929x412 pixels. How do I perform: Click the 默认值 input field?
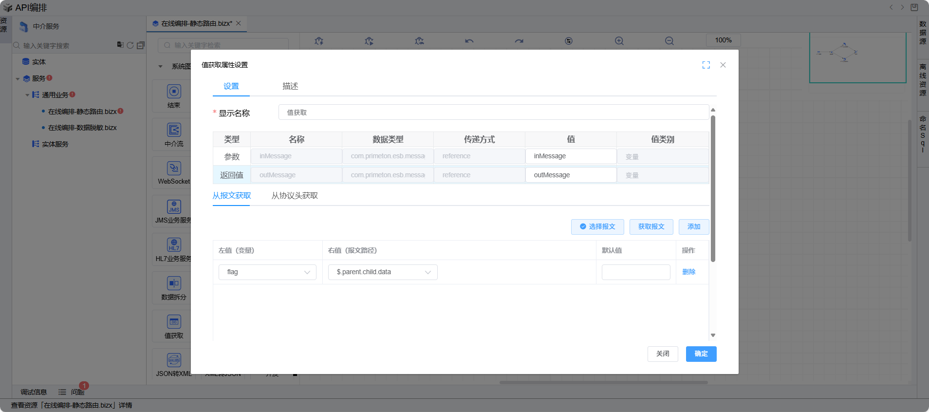tap(635, 272)
